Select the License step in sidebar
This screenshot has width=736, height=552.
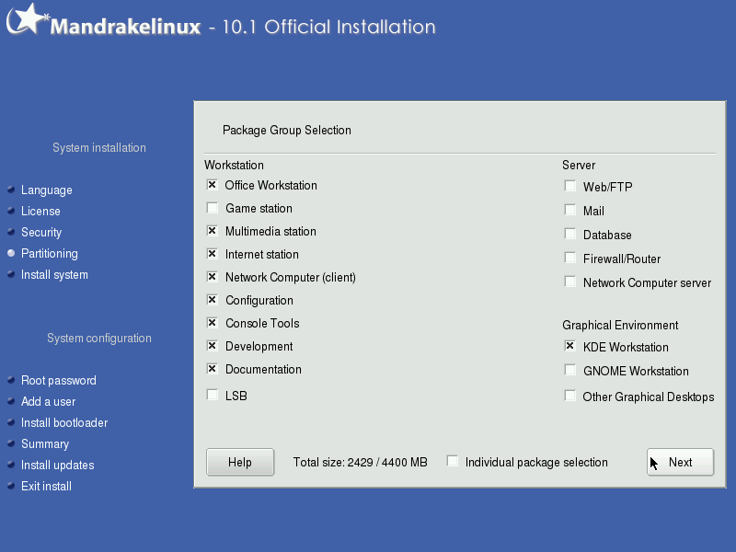40,212
